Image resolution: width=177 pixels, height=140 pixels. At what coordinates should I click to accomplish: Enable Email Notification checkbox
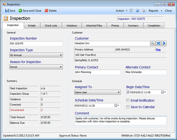click(128, 100)
